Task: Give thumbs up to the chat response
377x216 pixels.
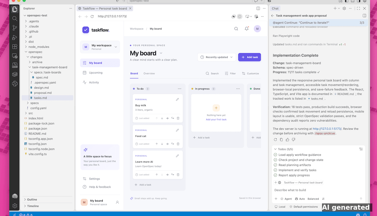Action: [x=287, y=140]
